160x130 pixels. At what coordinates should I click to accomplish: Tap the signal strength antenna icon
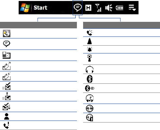pyautogui.click(x=98, y=8)
